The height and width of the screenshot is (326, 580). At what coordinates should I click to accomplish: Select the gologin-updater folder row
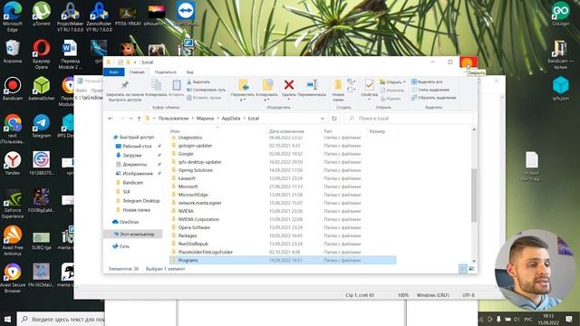[x=283, y=146]
